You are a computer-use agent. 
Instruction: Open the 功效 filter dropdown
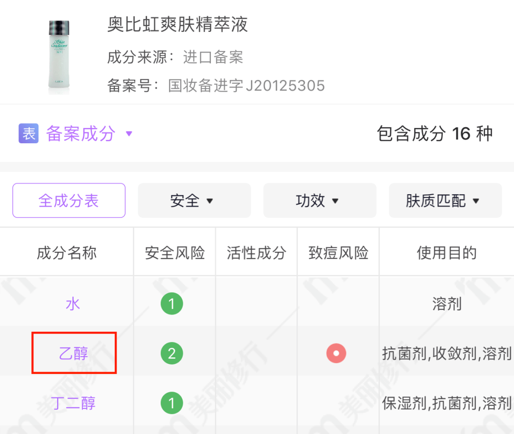coord(319,200)
